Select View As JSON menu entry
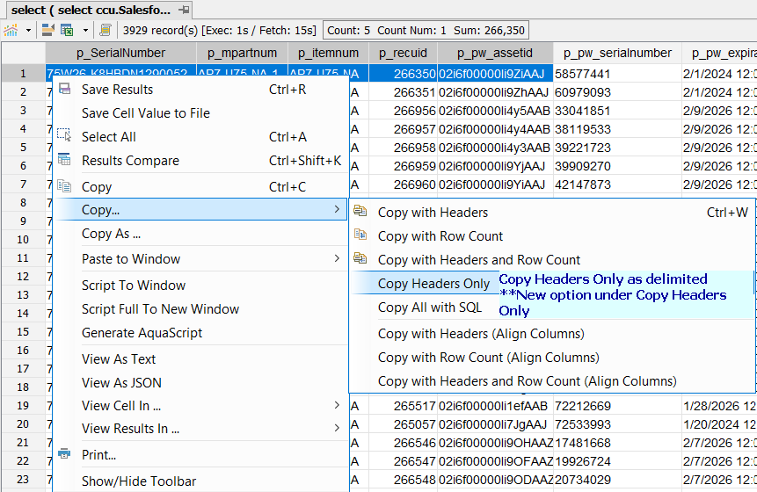This screenshot has height=492, width=757. (121, 383)
